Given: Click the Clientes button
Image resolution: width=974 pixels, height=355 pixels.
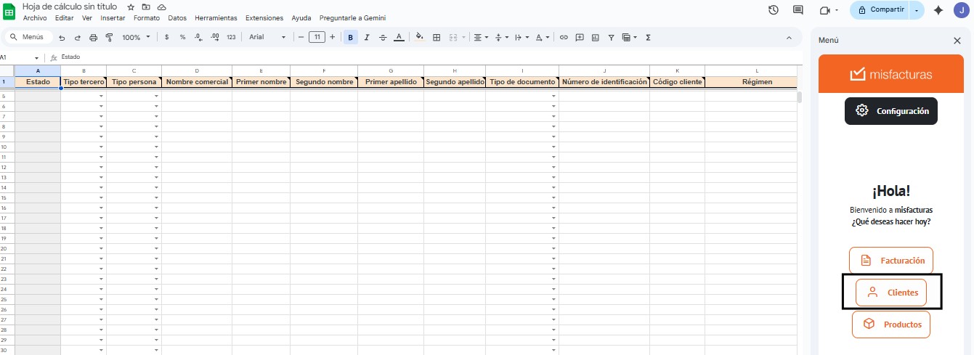Looking at the screenshot, I should click(x=891, y=293).
